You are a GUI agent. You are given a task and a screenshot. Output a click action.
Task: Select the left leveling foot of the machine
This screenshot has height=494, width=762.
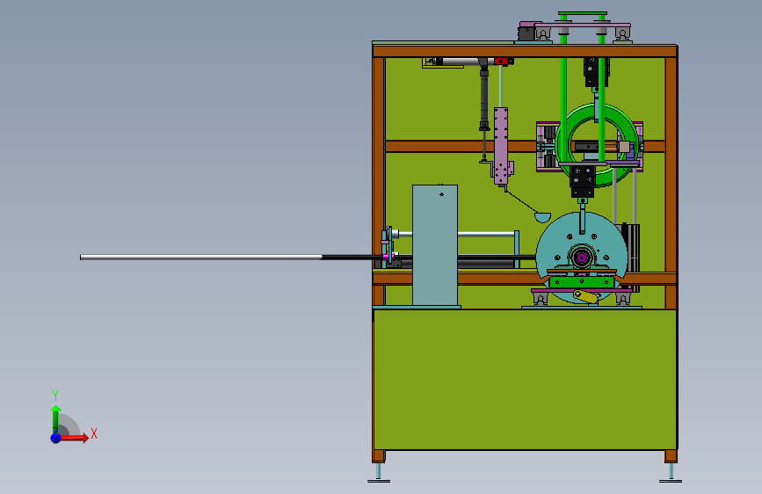(x=379, y=473)
